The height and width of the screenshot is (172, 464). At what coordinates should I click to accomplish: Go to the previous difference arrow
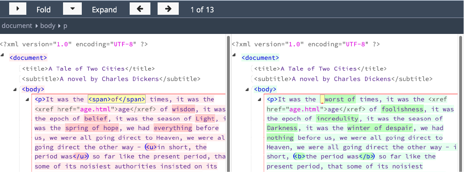(140, 9)
